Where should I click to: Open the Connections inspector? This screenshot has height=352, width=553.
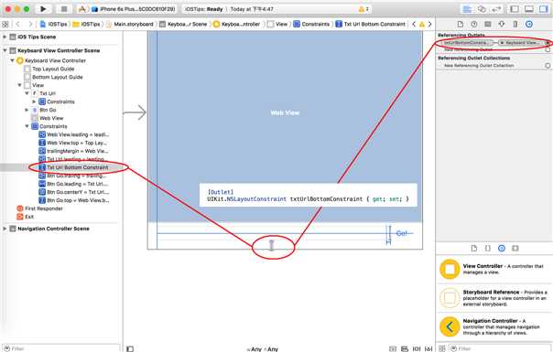click(x=529, y=24)
